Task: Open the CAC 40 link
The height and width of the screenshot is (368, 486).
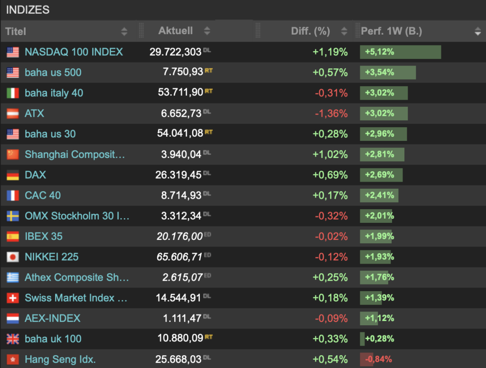Action: [43, 195]
